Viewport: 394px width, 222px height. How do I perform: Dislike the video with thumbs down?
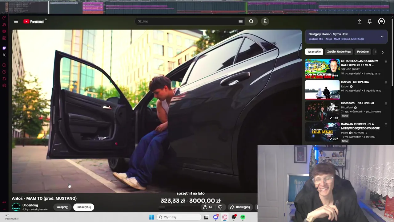tap(220, 207)
